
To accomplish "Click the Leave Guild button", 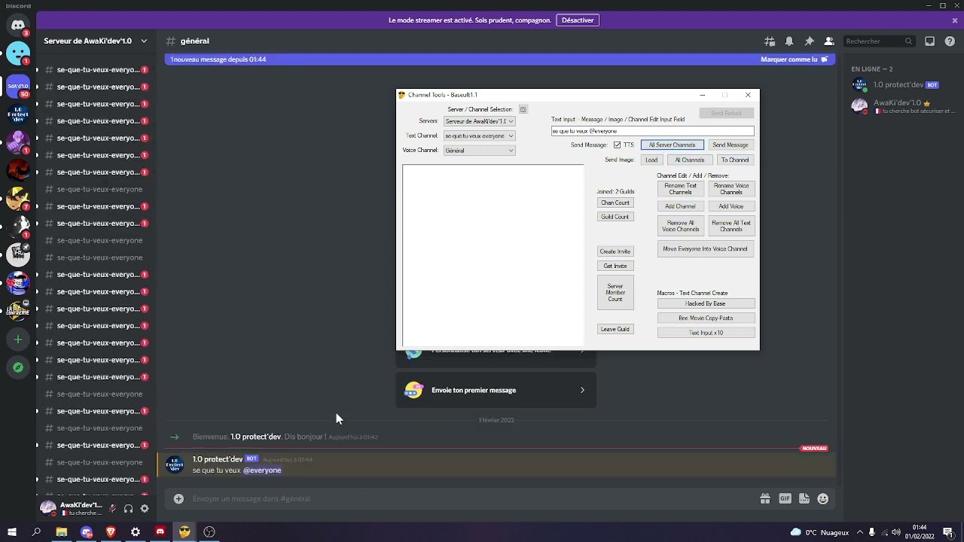I will coord(615,329).
